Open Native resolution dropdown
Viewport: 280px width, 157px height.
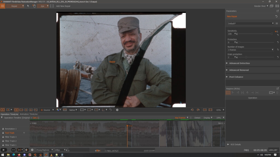point(73,110)
